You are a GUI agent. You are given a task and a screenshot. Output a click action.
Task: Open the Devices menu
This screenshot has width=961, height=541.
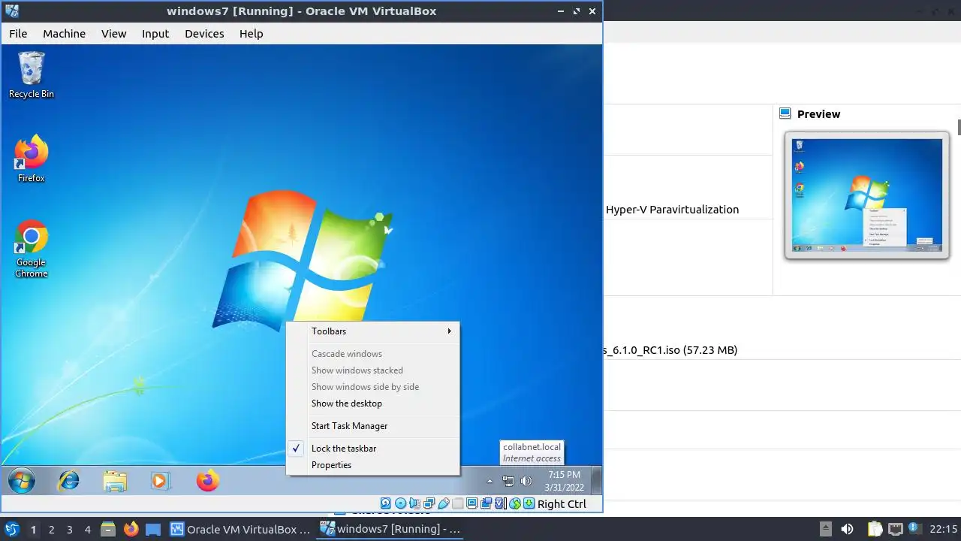point(204,34)
